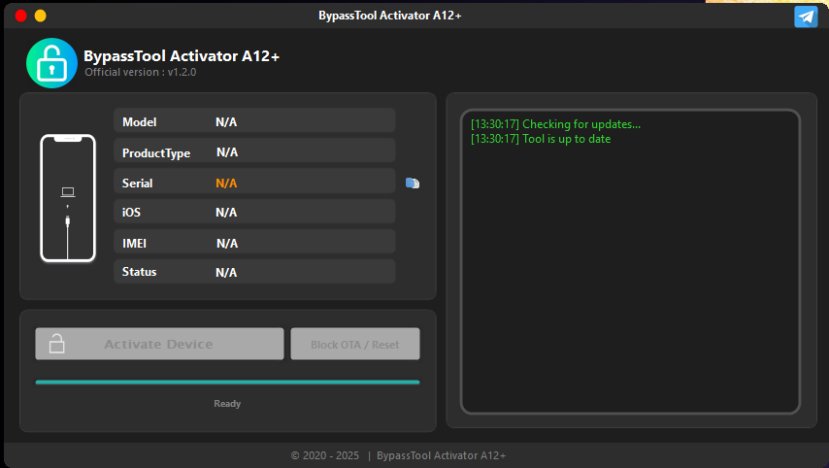829x468 pixels.
Task: Click the 'Checking for updates...' log line
Action: [555, 124]
